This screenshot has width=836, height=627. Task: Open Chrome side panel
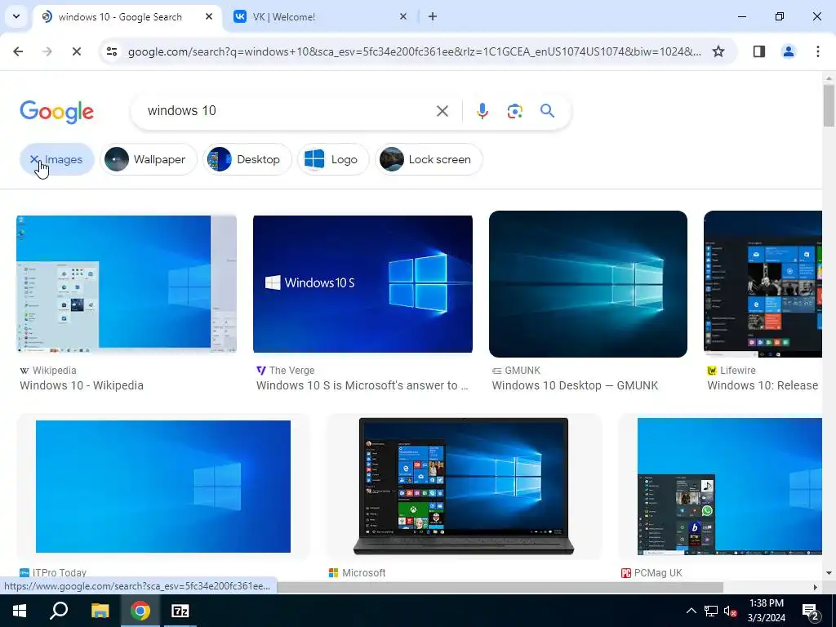[x=759, y=51]
